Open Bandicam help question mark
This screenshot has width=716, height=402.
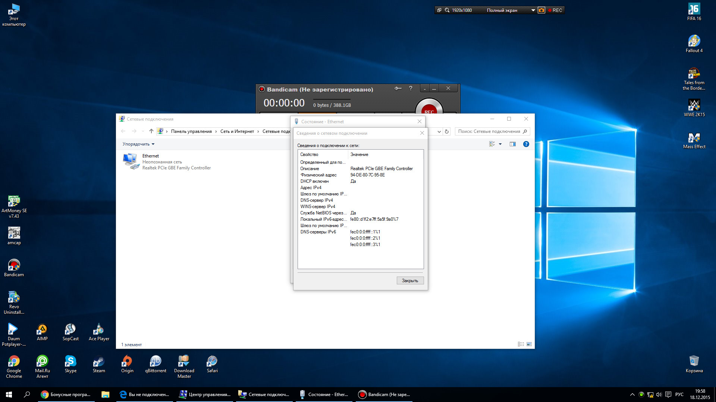point(411,88)
